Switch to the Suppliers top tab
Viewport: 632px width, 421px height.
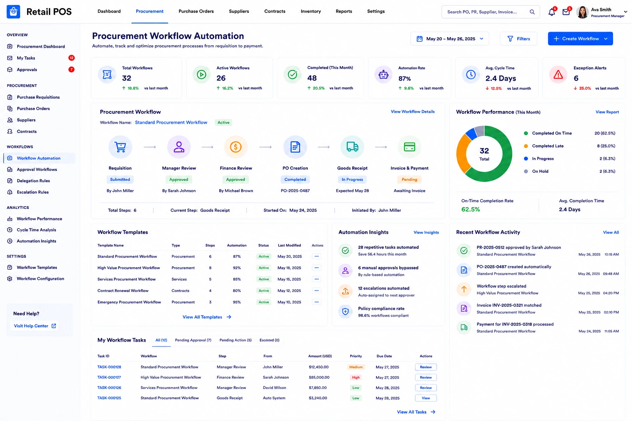pos(239,12)
